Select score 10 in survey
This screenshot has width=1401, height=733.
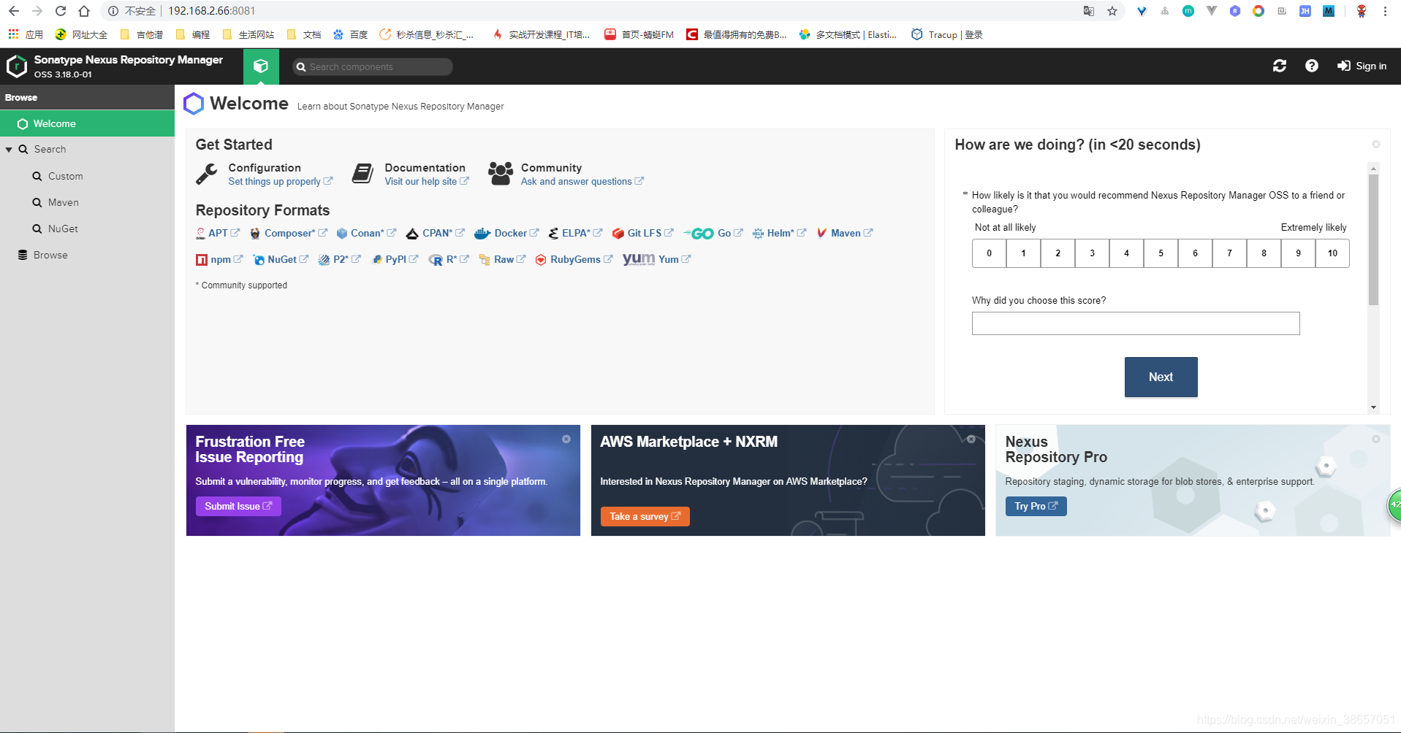[1332, 253]
